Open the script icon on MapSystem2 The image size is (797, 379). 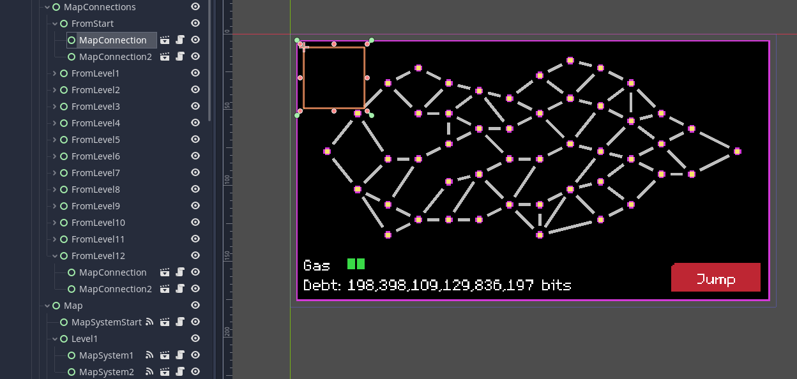pos(180,372)
